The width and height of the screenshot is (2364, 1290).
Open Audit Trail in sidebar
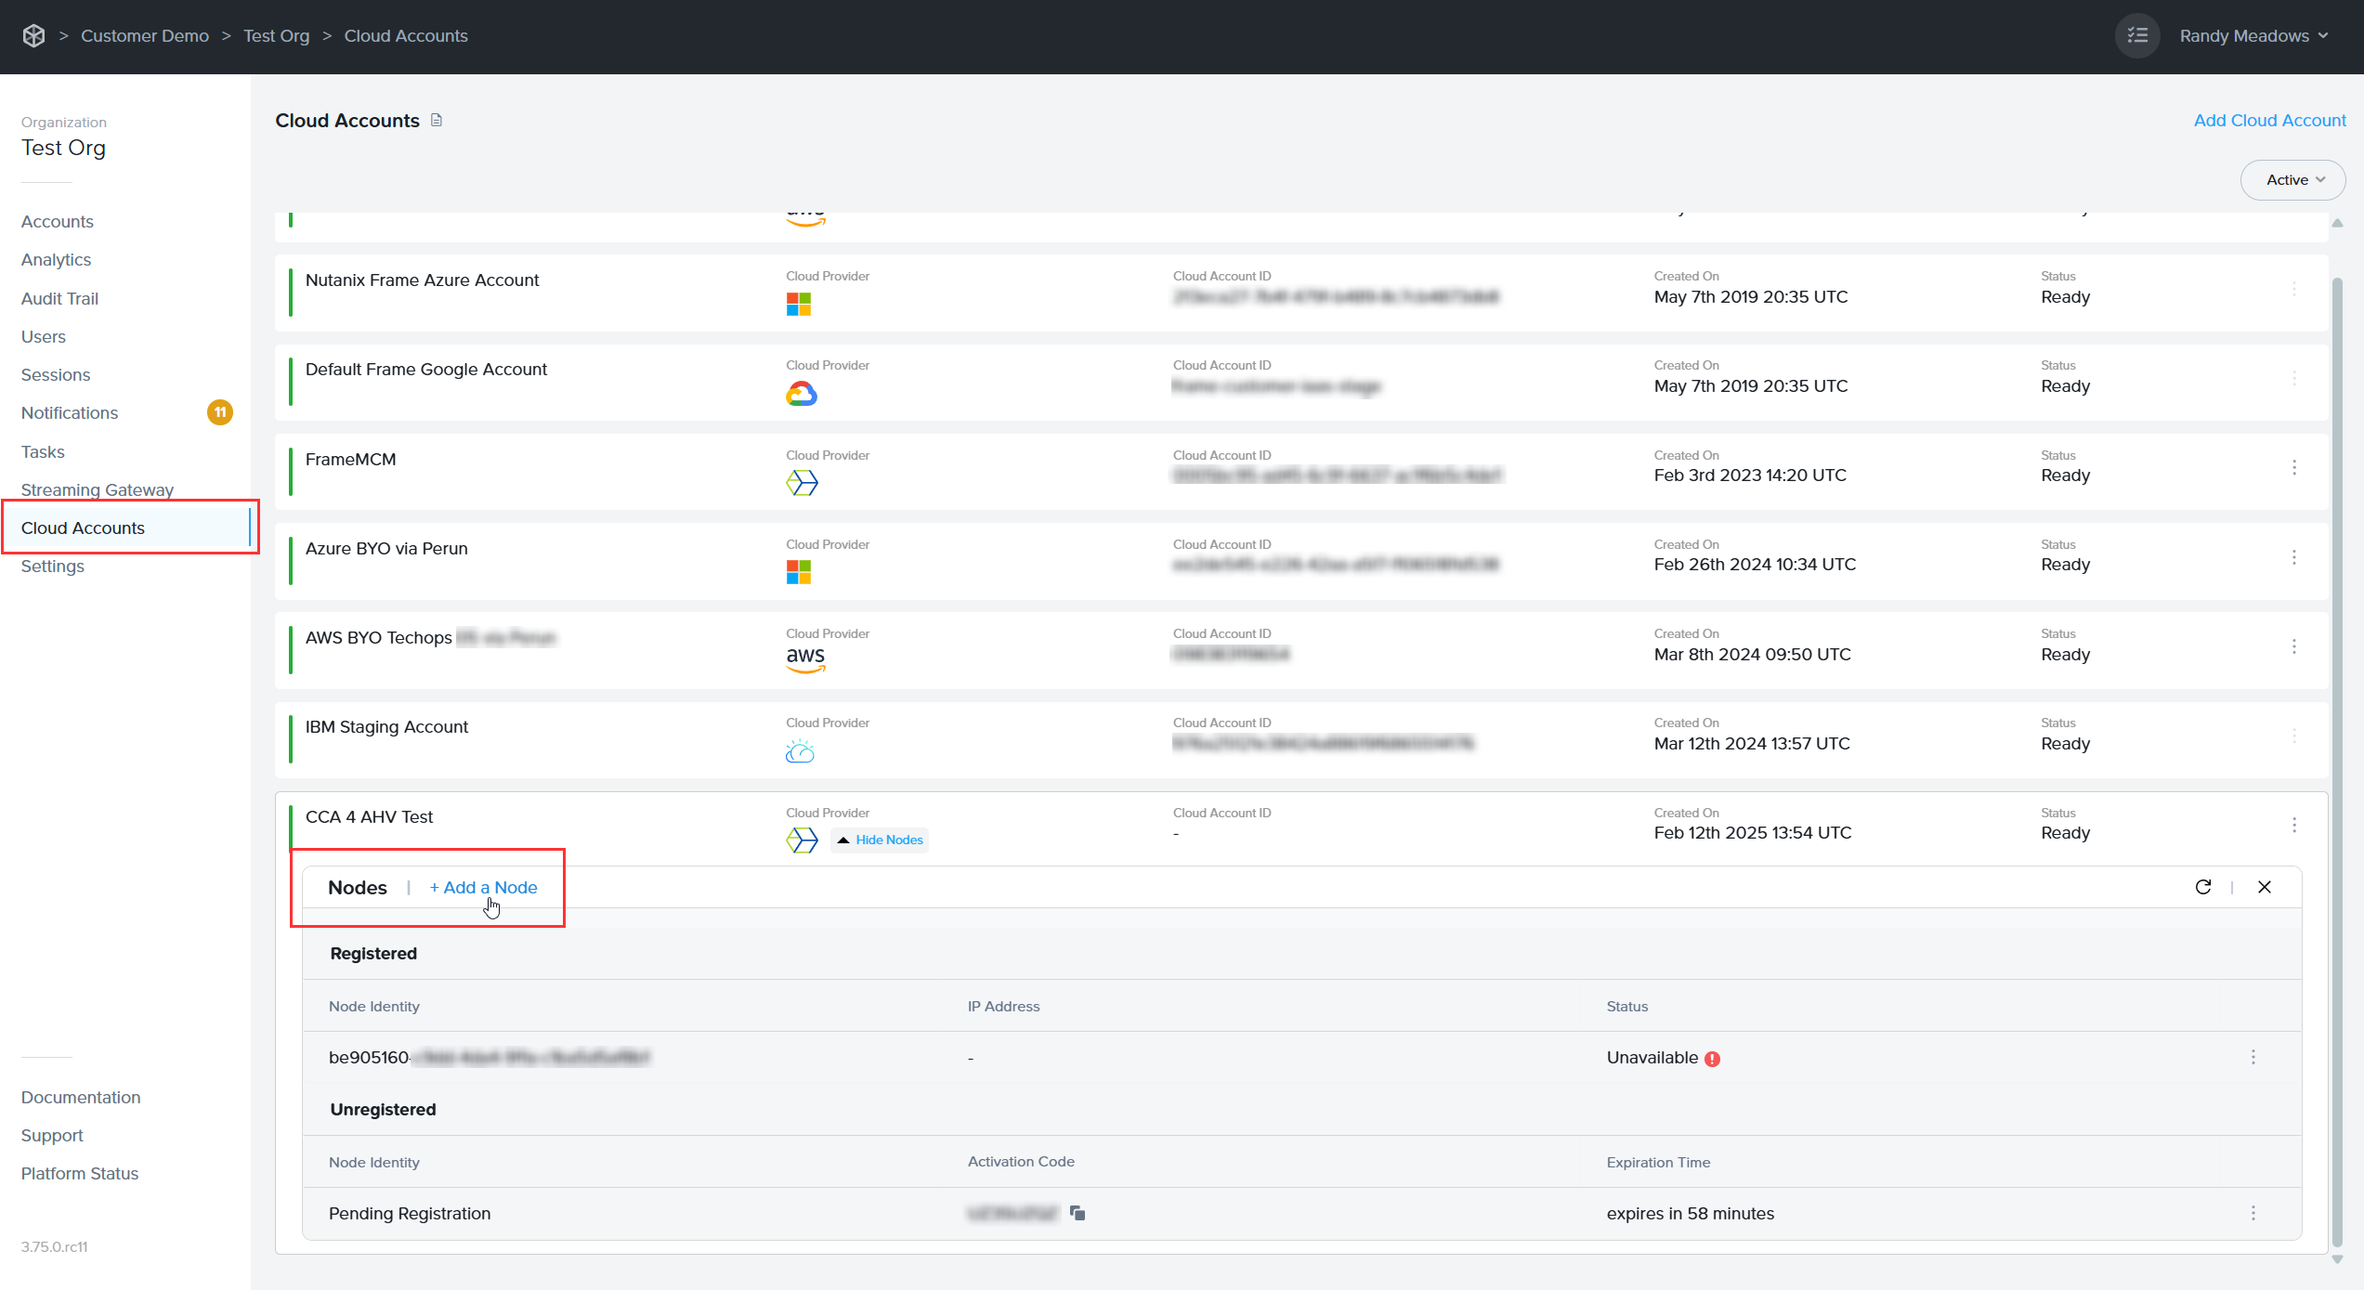[59, 298]
